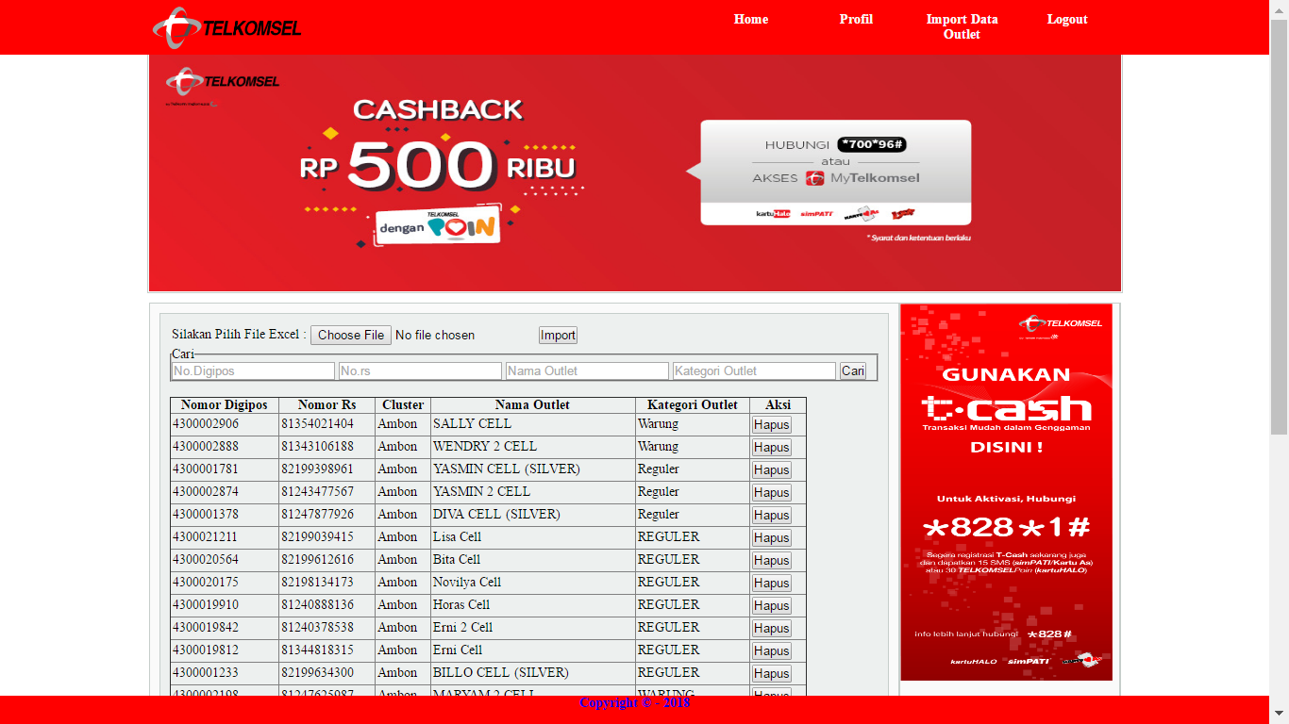Image resolution: width=1289 pixels, height=724 pixels.
Task: Focus the No.rs search field
Action: pos(420,371)
